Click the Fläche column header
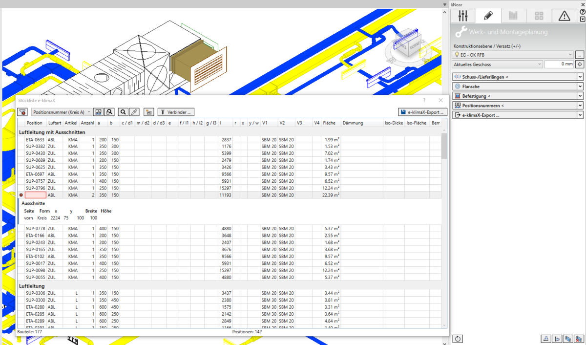 coord(329,123)
